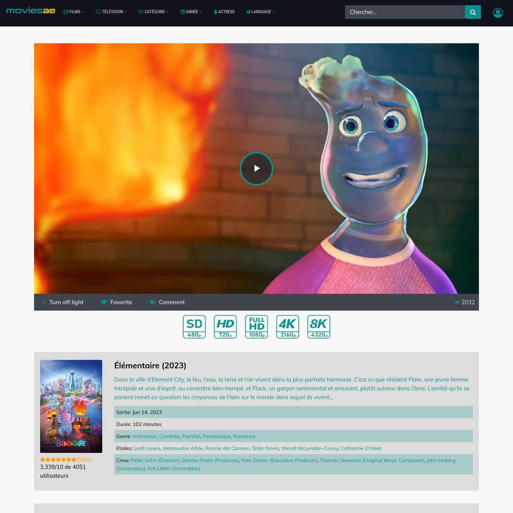The width and height of the screenshot is (513, 513).
Task: Expand the Films dropdown menu
Action: pos(74,12)
